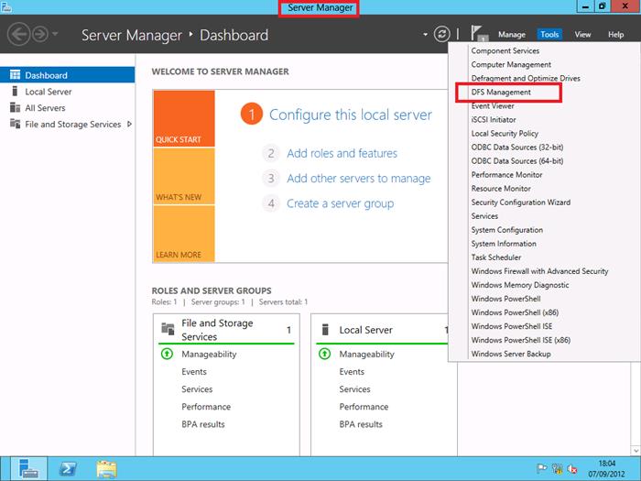Image resolution: width=641 pixels, height=481 pixels.
Task: Click Add roles and features link
Action: pyautogui.click(x=342, y=153)
